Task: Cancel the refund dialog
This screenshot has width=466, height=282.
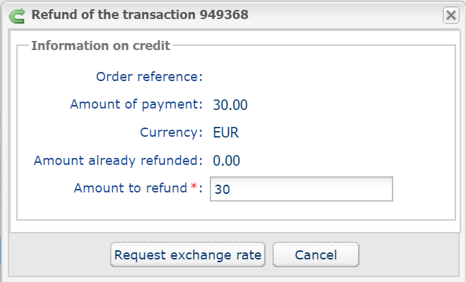Action: click(316, 255)
